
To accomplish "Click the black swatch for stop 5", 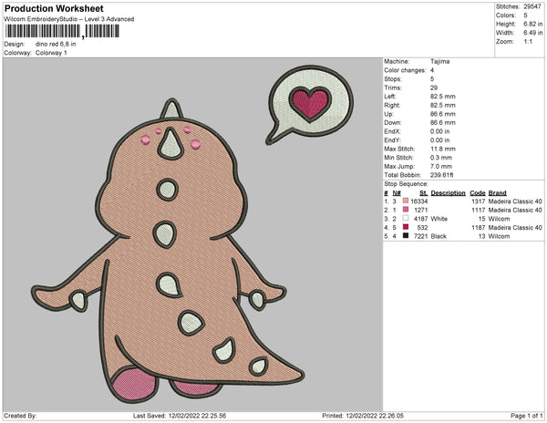I will 406,236.
